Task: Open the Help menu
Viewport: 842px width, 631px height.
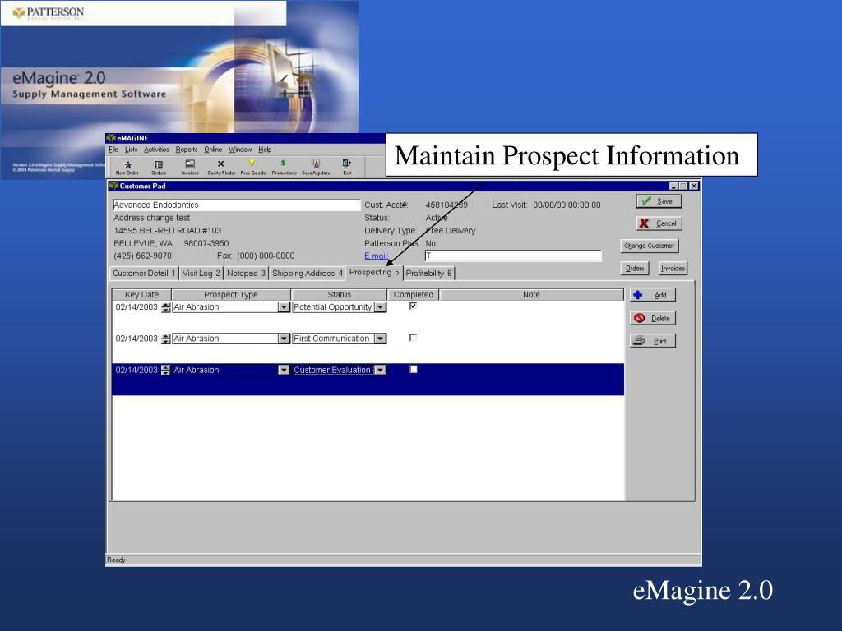Action: [265, 150]
